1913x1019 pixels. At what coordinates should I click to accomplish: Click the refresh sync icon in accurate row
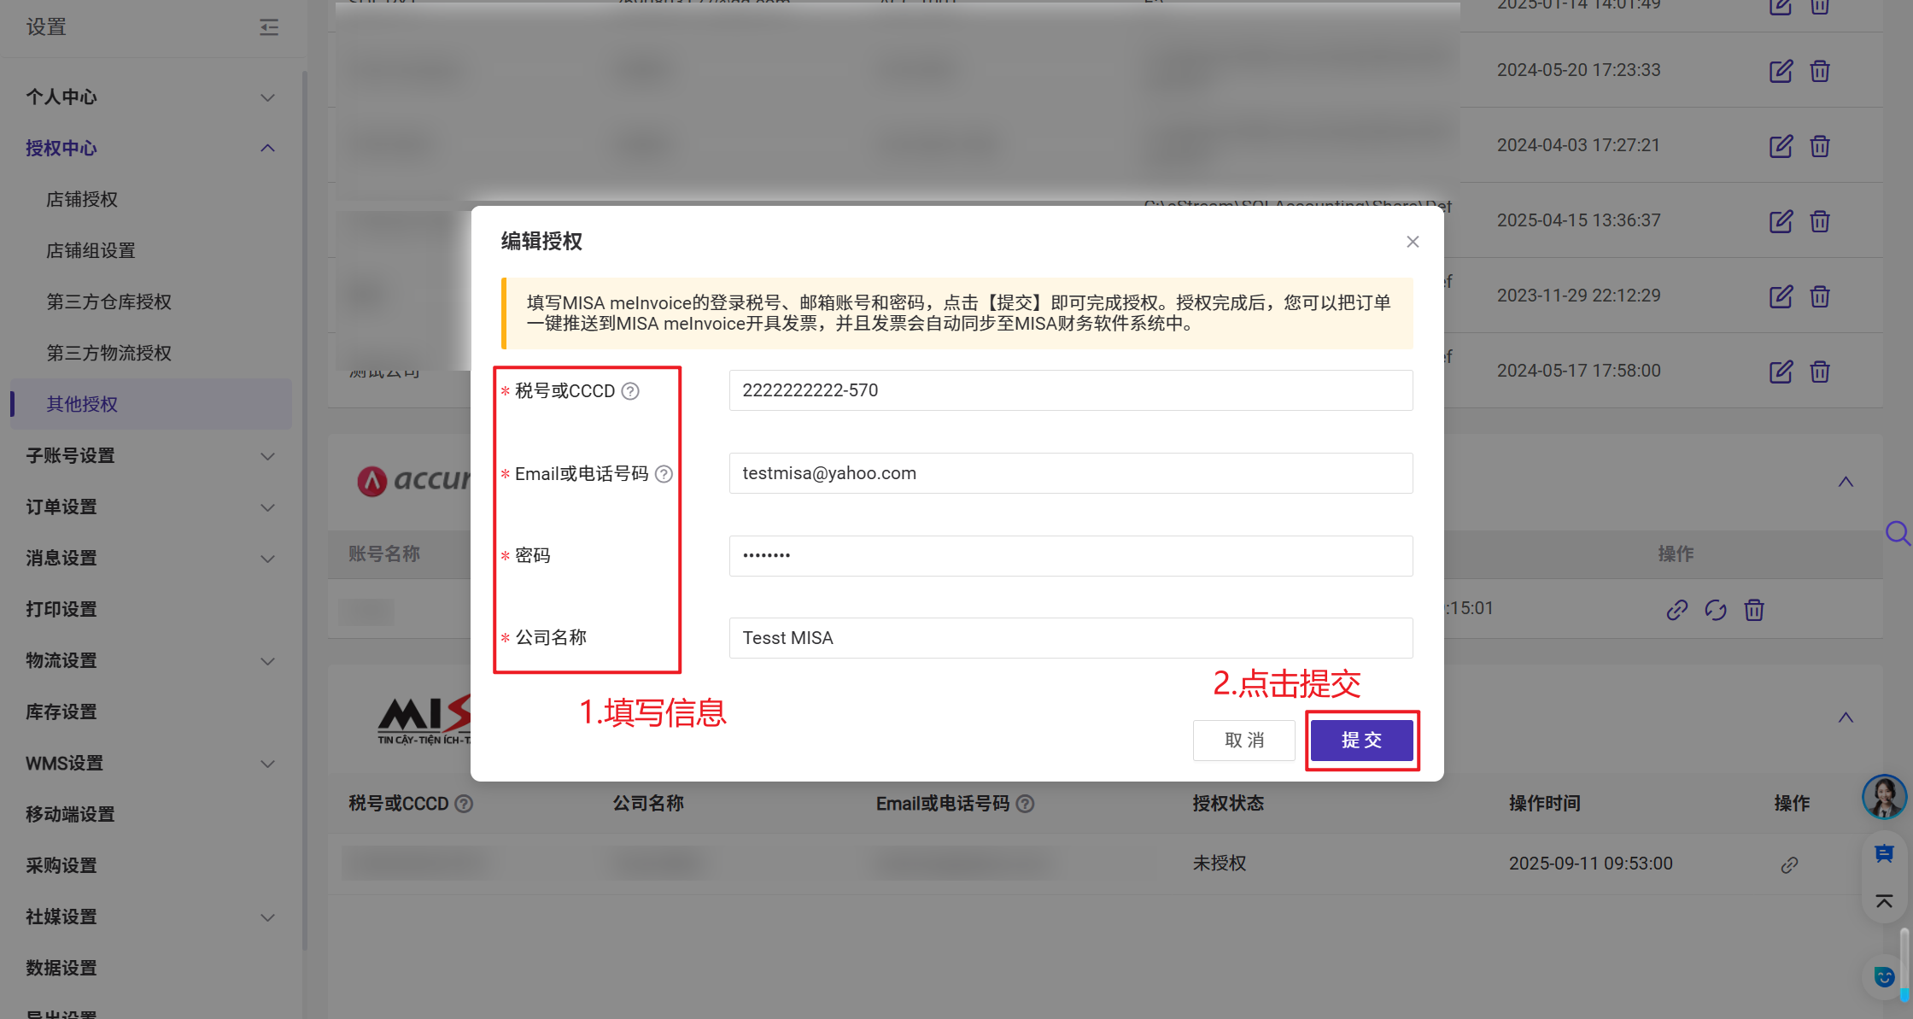(1715, 610)
